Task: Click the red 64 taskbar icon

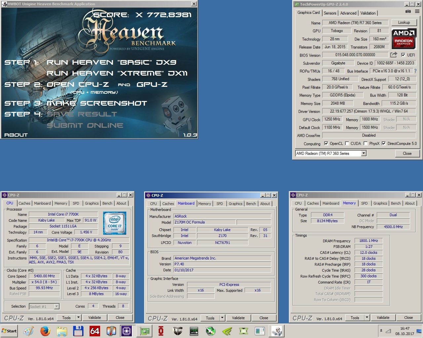Action: (95, 331)
